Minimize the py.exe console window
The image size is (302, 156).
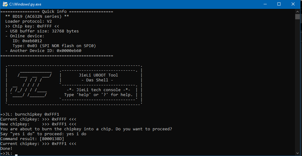coord(265,4)
